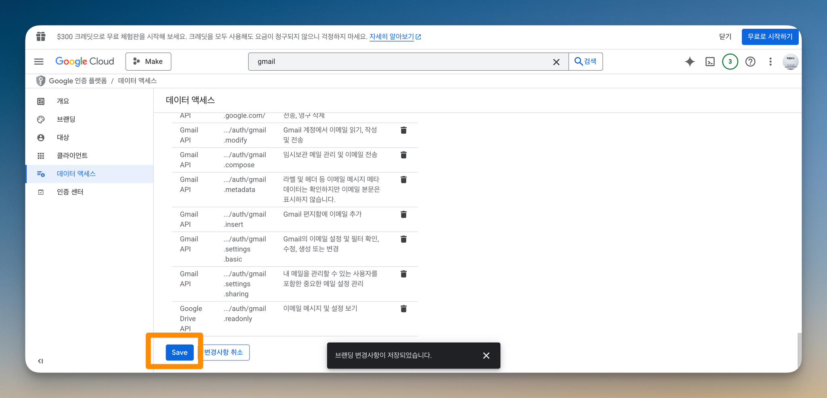
Task: Click '이메일 메시지 및 설정 보기' description
Action: [x=320, y=309]
